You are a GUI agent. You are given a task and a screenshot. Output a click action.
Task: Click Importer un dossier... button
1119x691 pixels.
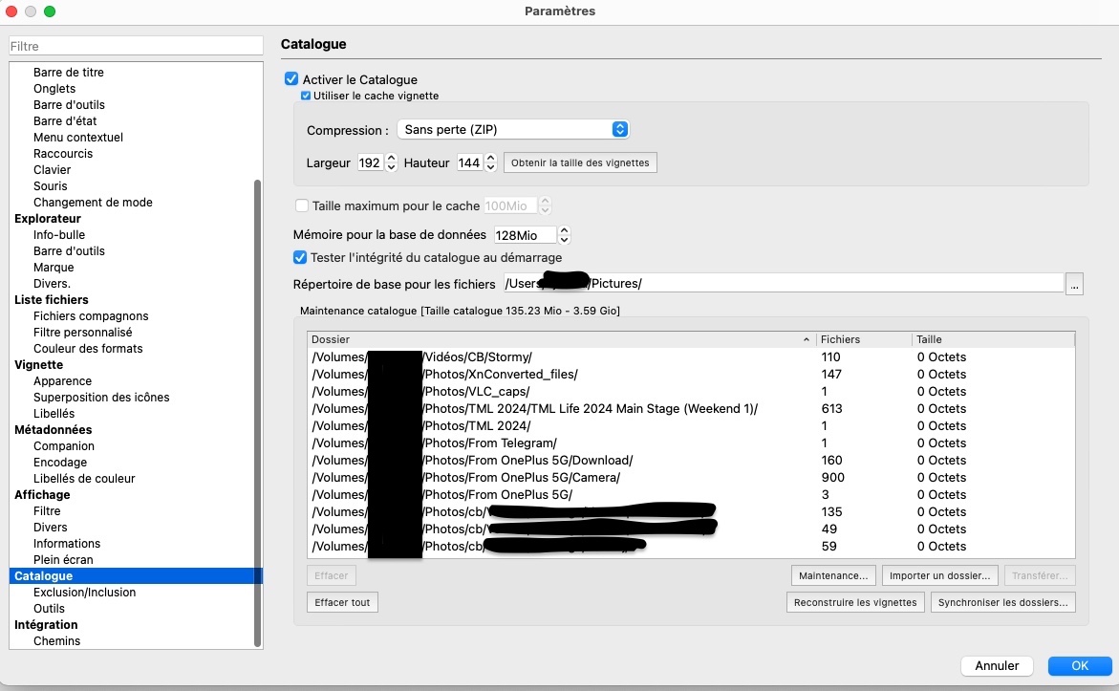pos(939,575)
